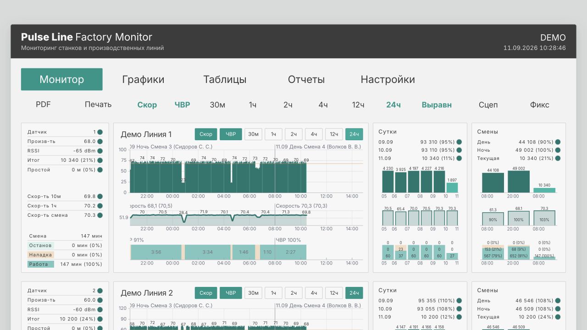Switch to the Таблицы tab
This screenshot has width=587, height=330.
225,79
